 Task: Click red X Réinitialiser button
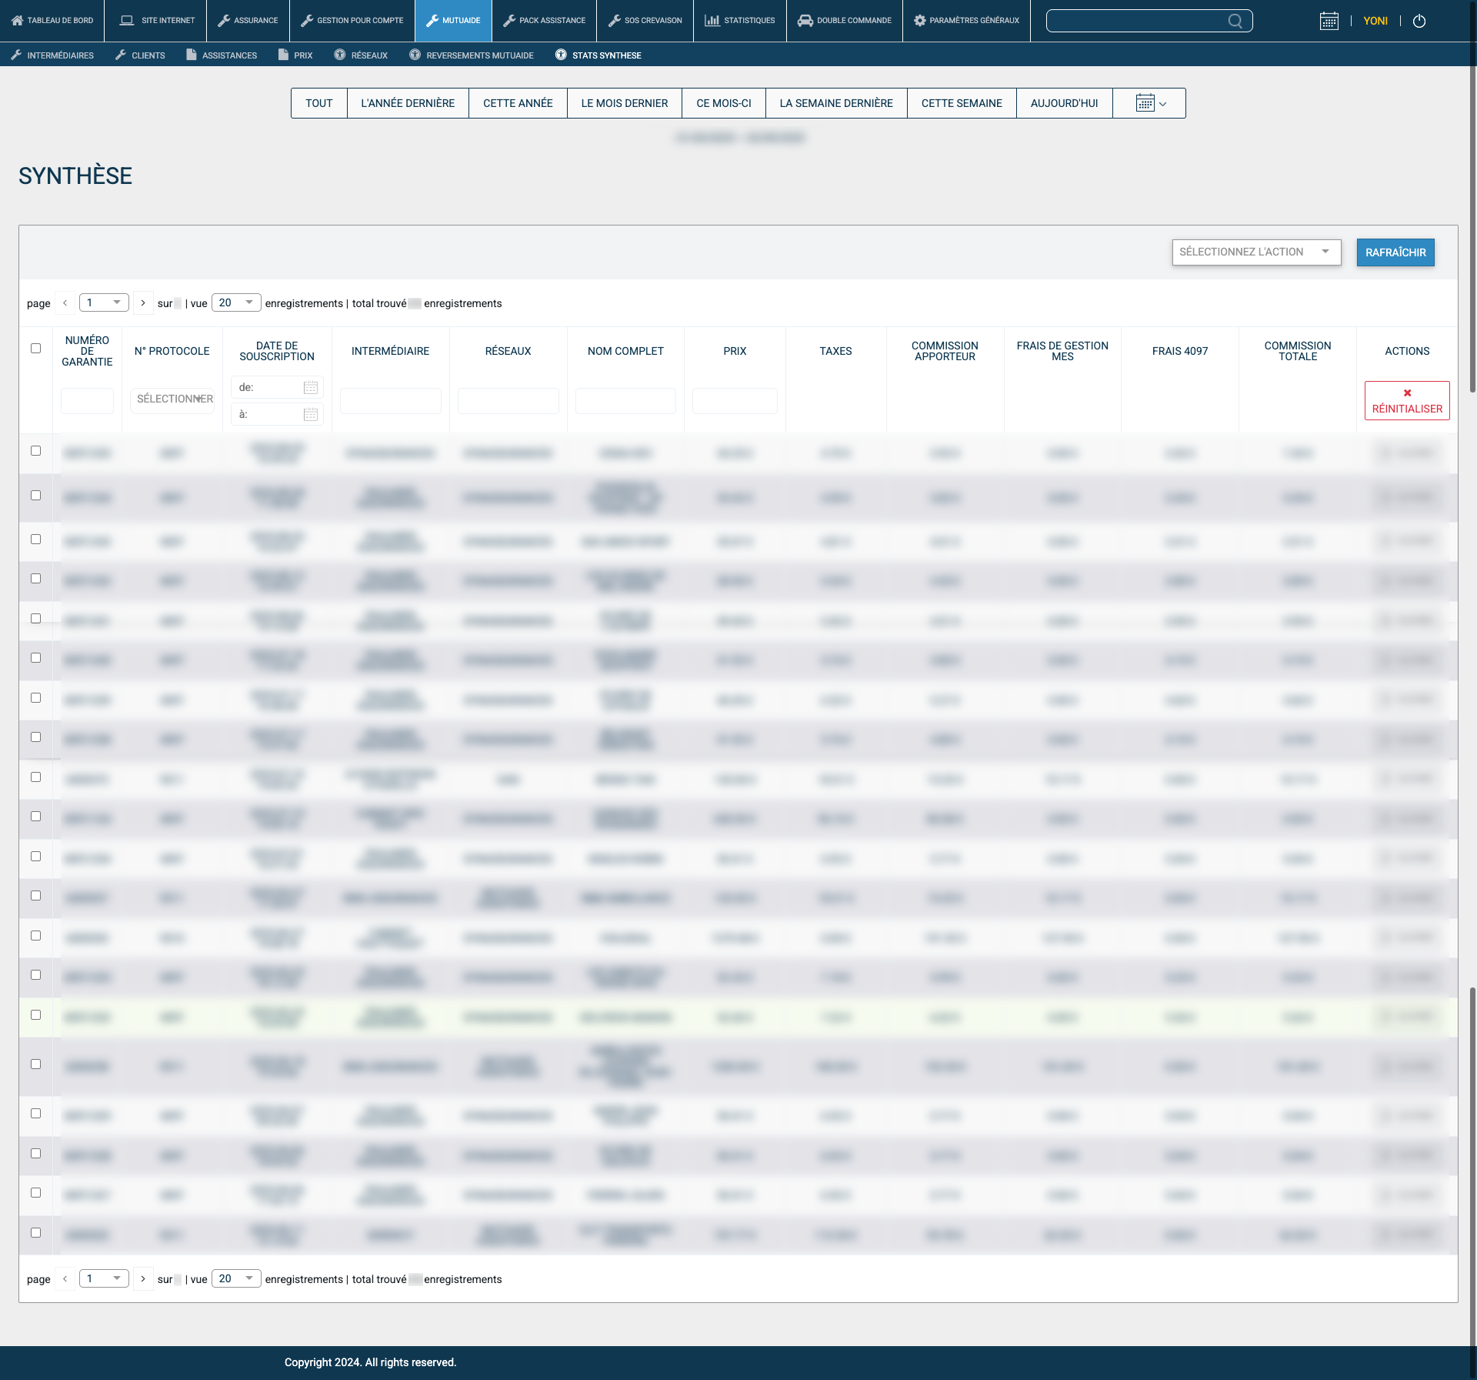(x=1406, y=400)
